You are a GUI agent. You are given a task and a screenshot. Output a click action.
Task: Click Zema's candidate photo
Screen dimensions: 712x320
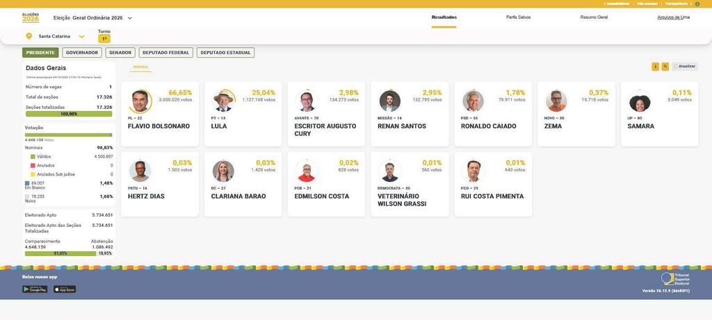pos(557,101)
